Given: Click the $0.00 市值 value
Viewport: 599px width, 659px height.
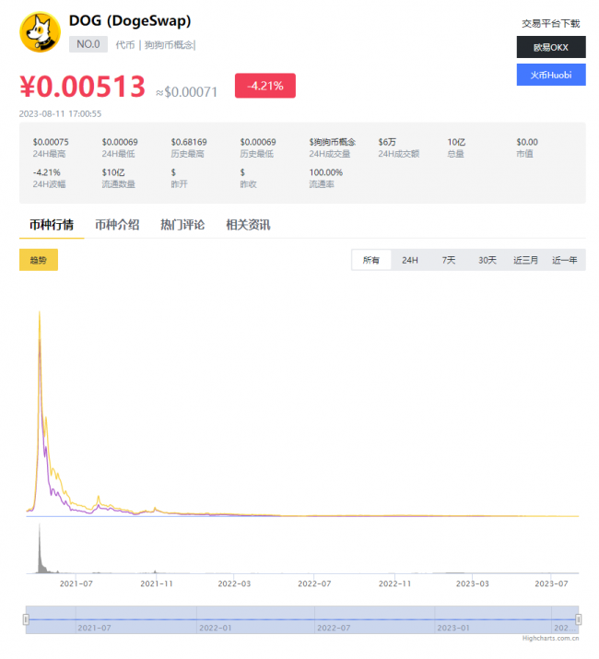Looking at the screenshot, I should coord(527,142).
